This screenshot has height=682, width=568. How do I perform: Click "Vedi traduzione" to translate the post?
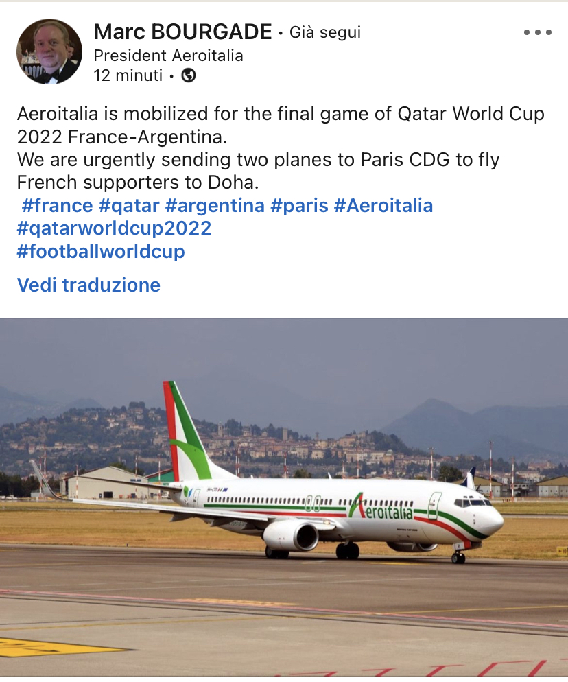(x=88, y=285)
